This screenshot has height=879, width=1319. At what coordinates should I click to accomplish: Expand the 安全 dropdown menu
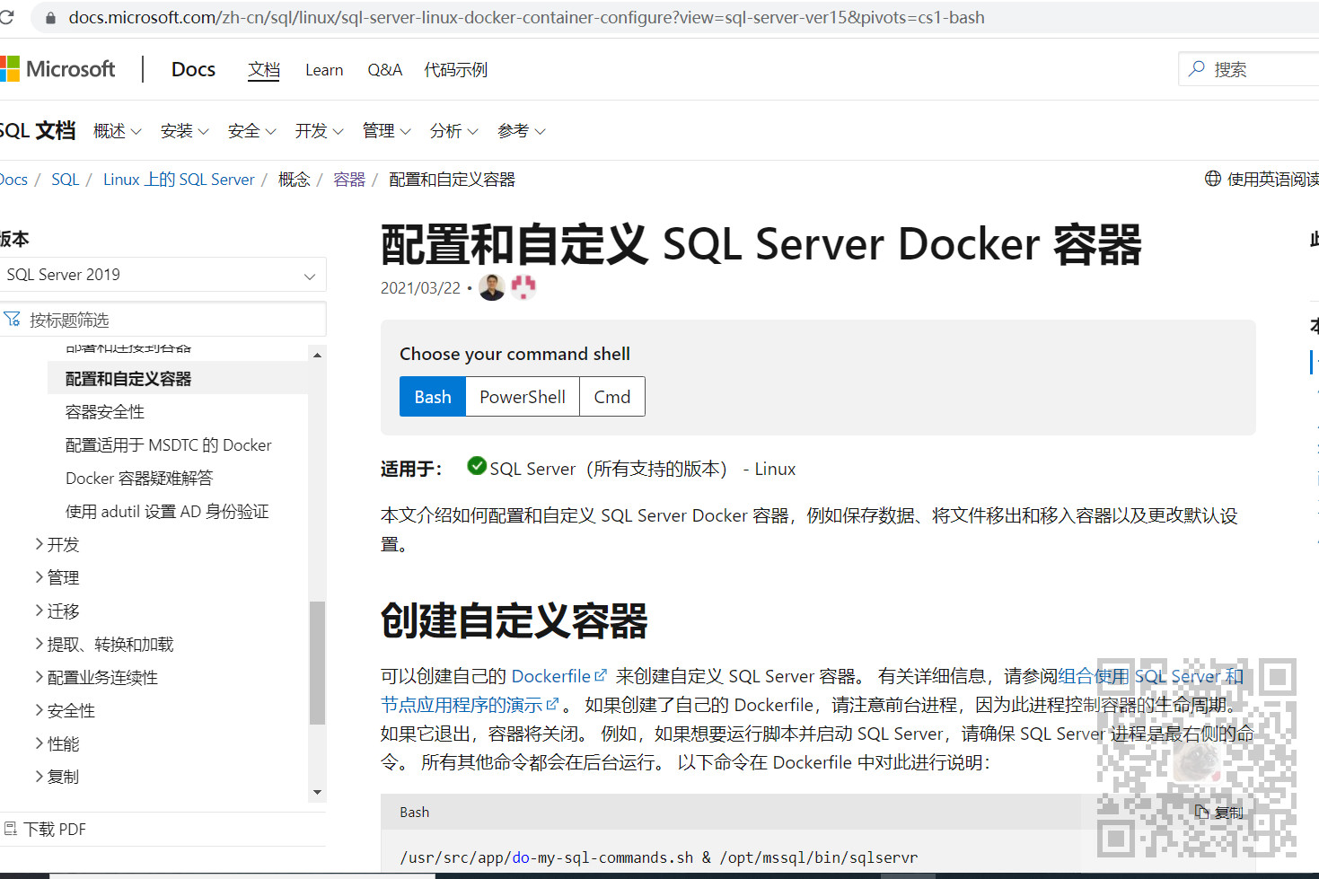pyautogui.click(x=252, y=131)
